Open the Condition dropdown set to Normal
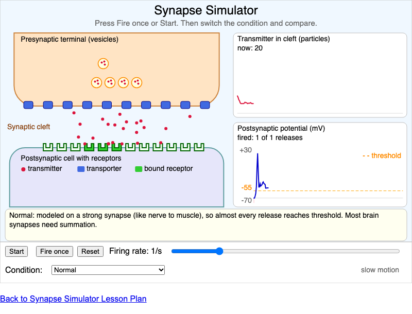This screenshot has width=412, height=314. (x=108, y=270)
